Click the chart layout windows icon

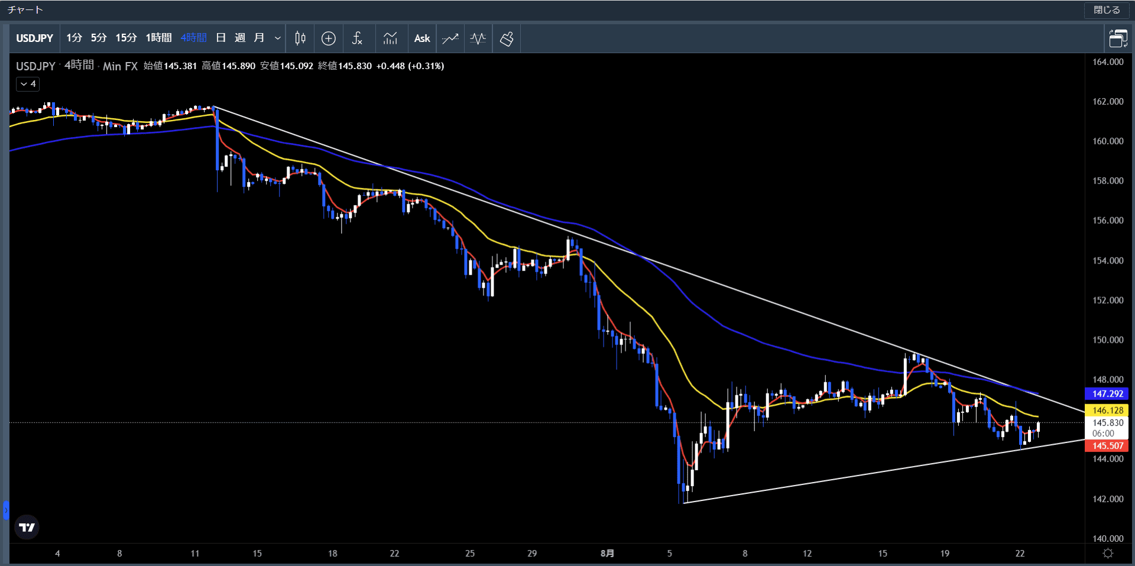click(1118, 38)
